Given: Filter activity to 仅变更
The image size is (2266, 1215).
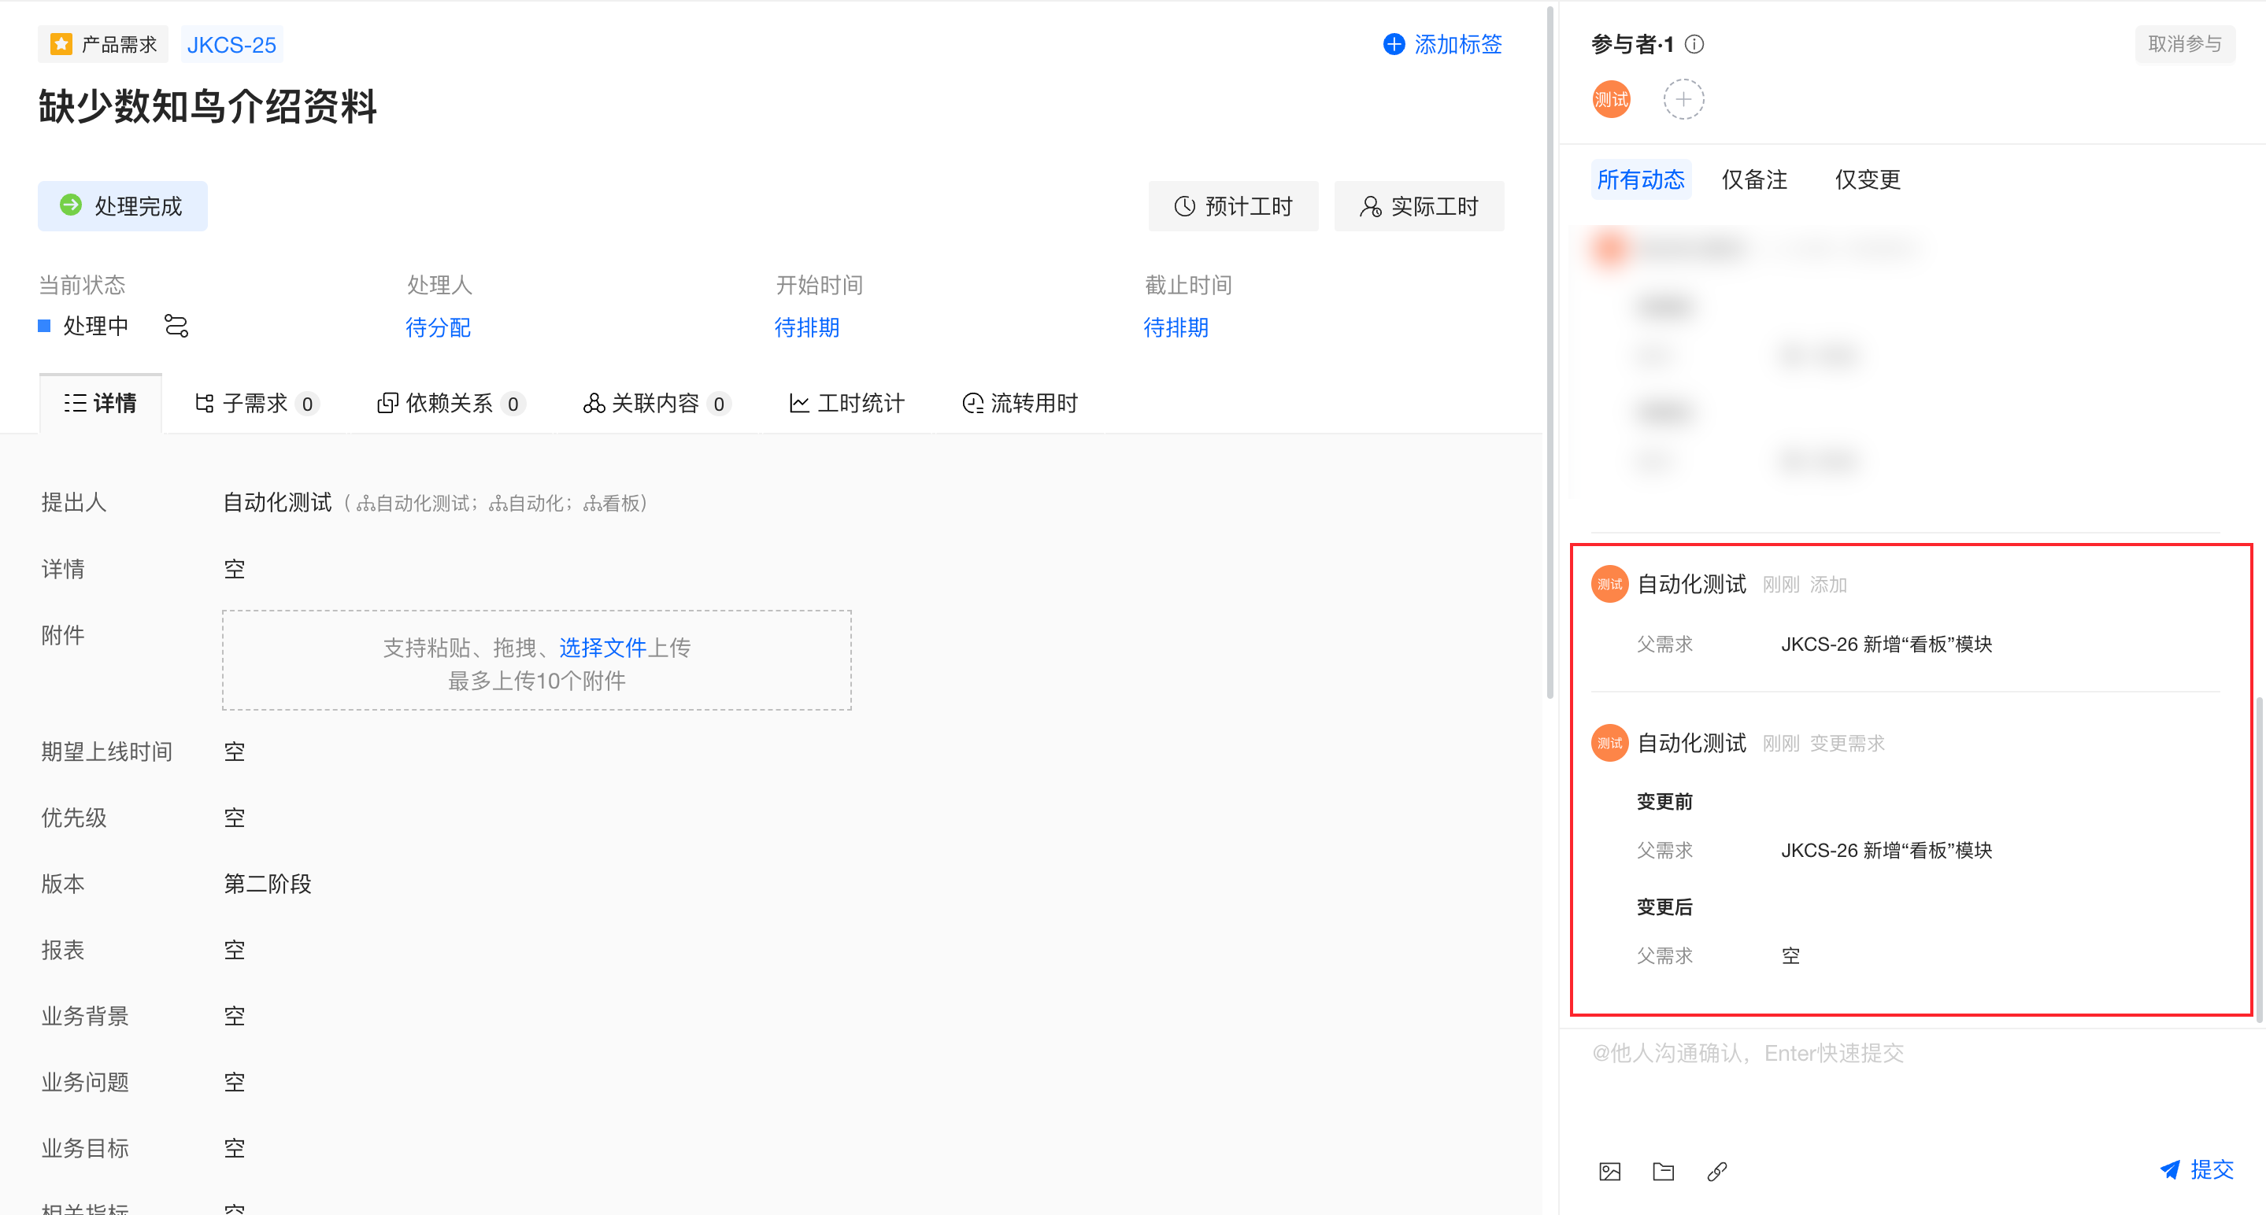Looking at the screenshot, I should (x=1868, y=180).
